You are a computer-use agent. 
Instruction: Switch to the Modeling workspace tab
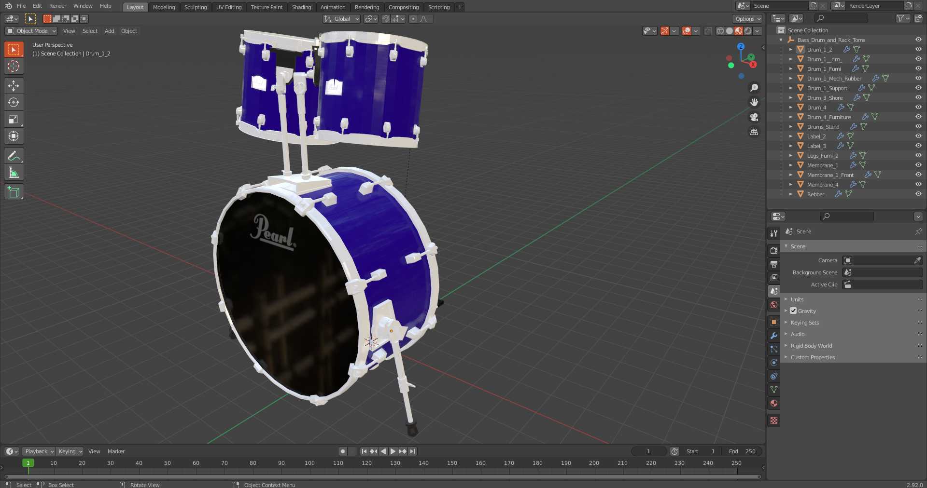coord(164,7)
